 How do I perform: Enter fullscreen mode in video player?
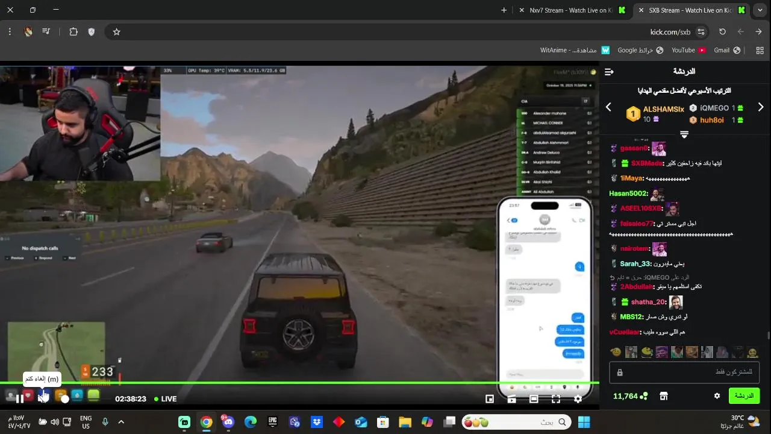click(x=556, y=399)
